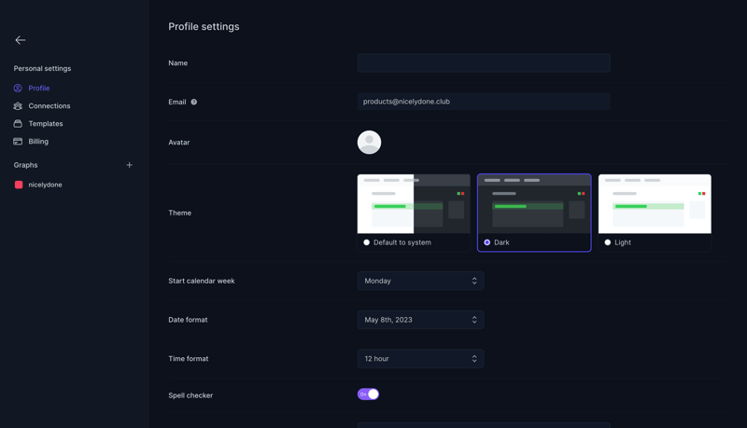Select the Default to system radio button
Image resolution: width=747 pixels, height=428 pixels.
366,242
